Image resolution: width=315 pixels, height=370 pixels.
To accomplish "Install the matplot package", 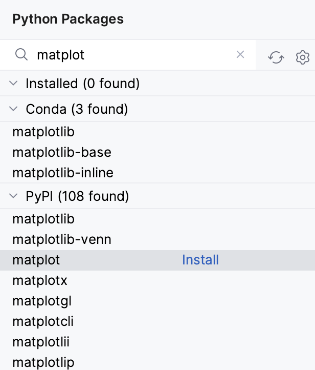I will click(x=200, y=260).
